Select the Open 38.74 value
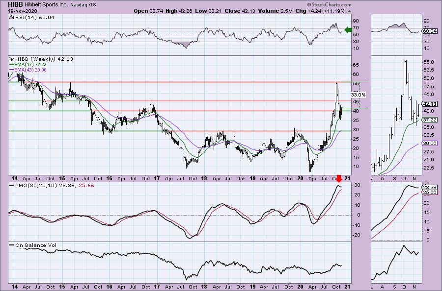The width and height of the screenshot is (442, 291). (x=148, y=11)
